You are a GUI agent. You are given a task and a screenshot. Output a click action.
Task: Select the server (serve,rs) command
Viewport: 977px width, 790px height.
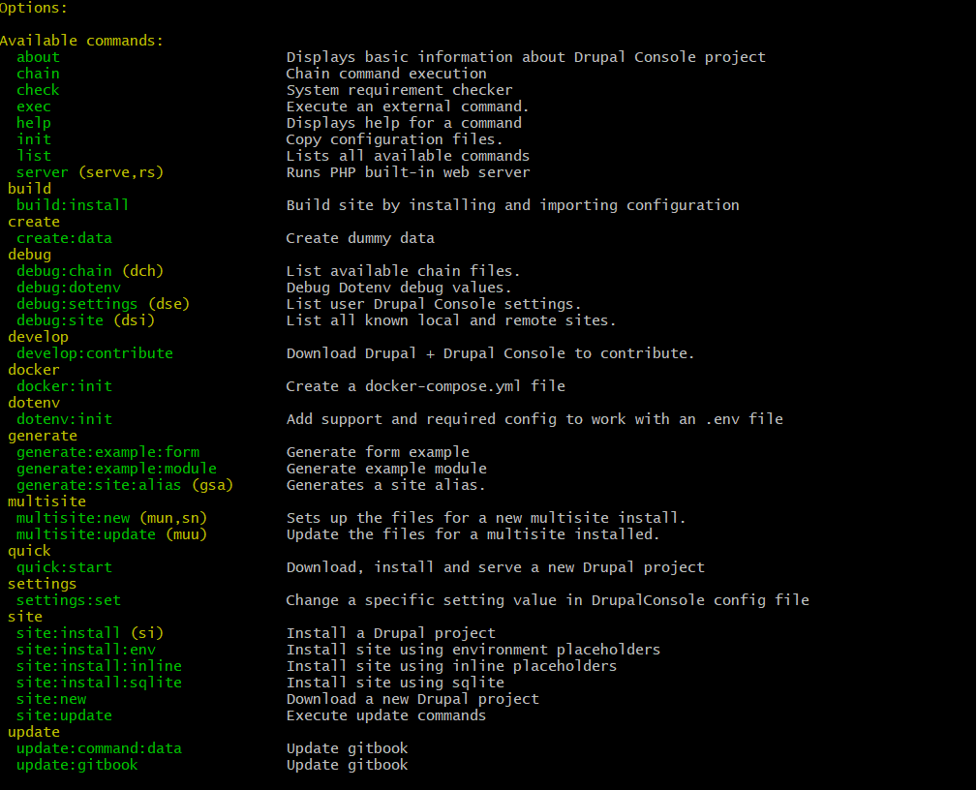(89, 171)
